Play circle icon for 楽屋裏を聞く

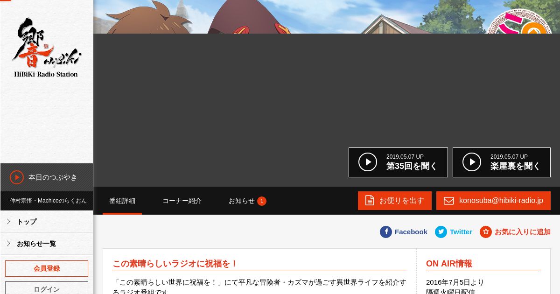coord(472,162)
